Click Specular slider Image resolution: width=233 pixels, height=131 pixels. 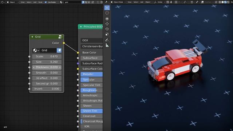click(92, 80)
